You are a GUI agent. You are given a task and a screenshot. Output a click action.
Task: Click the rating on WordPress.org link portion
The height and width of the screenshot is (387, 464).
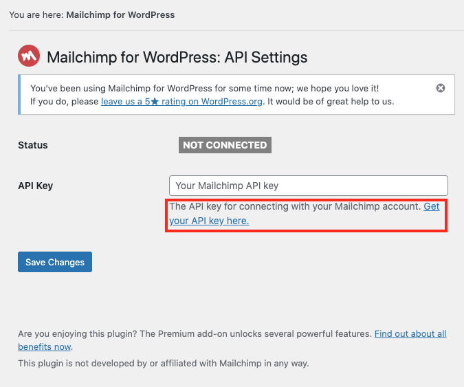(212, 102)
